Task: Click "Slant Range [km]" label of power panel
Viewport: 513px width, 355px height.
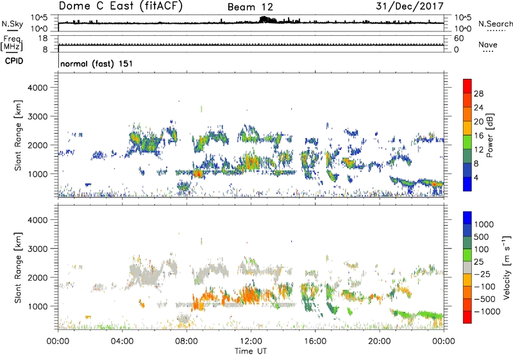Action: point(18,135)
